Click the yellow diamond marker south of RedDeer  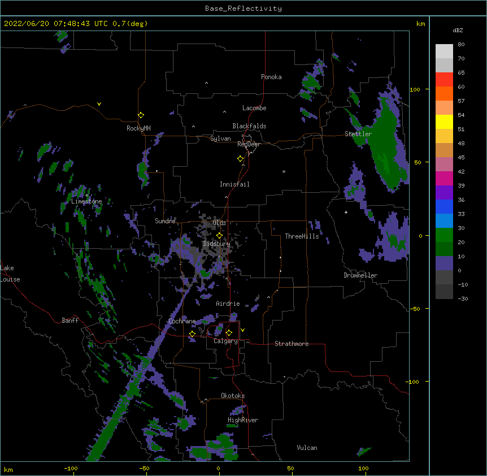240,159
